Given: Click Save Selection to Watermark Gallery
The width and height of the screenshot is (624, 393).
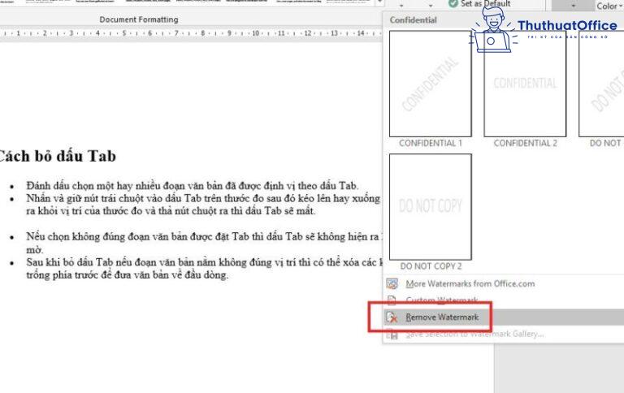Looking at the screenshot, I should [x=475, y=334].
